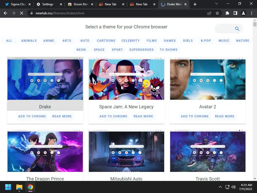Open a new tab with plus
Screen dimensions: 257x193
[195, 4]
